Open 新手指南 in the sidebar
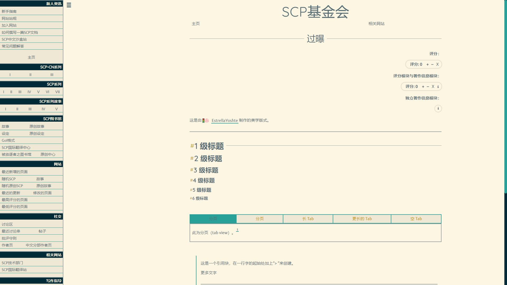The height and width of the screenshot is (285, 507). coord(9,11)
